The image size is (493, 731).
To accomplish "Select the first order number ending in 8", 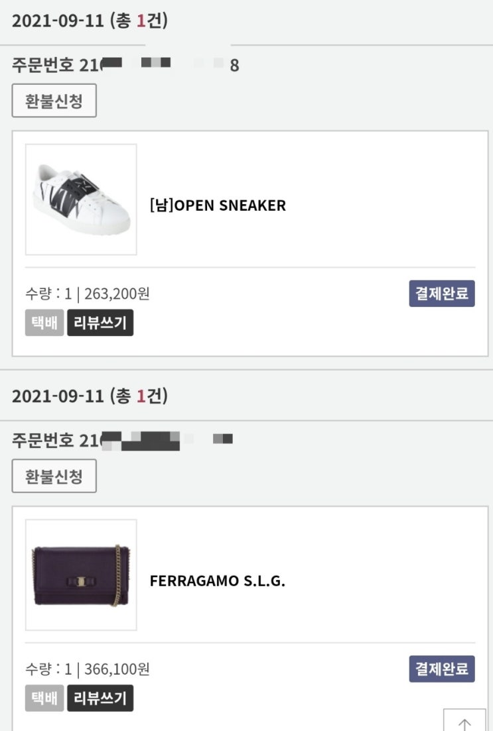I will 125,65.
